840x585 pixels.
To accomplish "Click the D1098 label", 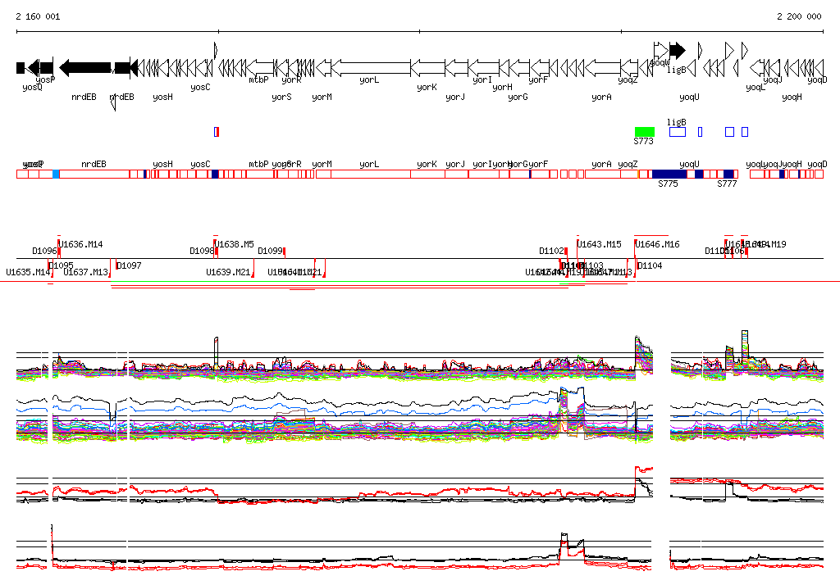I will click(x=202, y=251).
